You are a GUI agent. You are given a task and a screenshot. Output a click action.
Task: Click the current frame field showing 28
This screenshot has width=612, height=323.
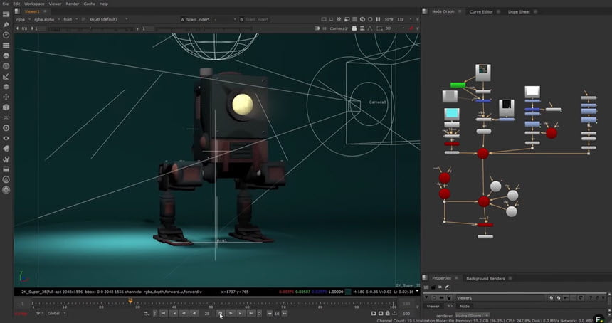207,313
